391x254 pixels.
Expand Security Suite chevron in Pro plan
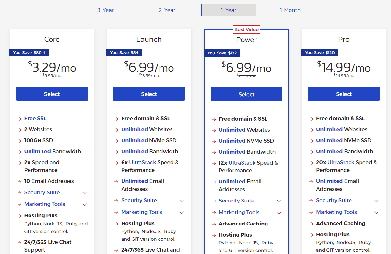coord(376,201)
